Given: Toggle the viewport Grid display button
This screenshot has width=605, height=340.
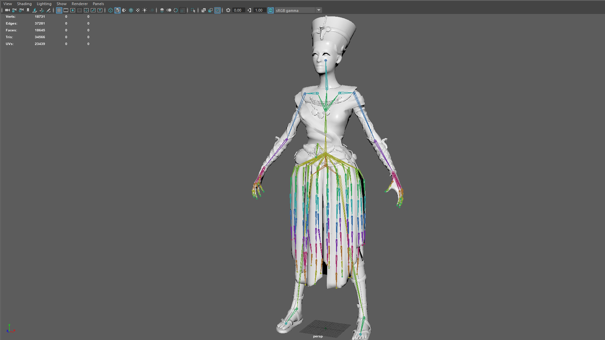Looking at the screenshot, I should [59, 10].
